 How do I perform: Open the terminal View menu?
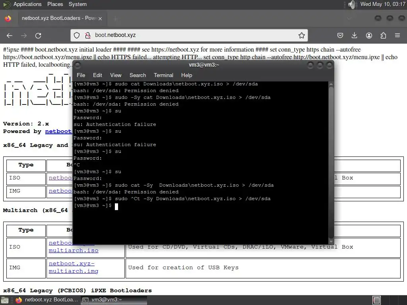point(116,75)
